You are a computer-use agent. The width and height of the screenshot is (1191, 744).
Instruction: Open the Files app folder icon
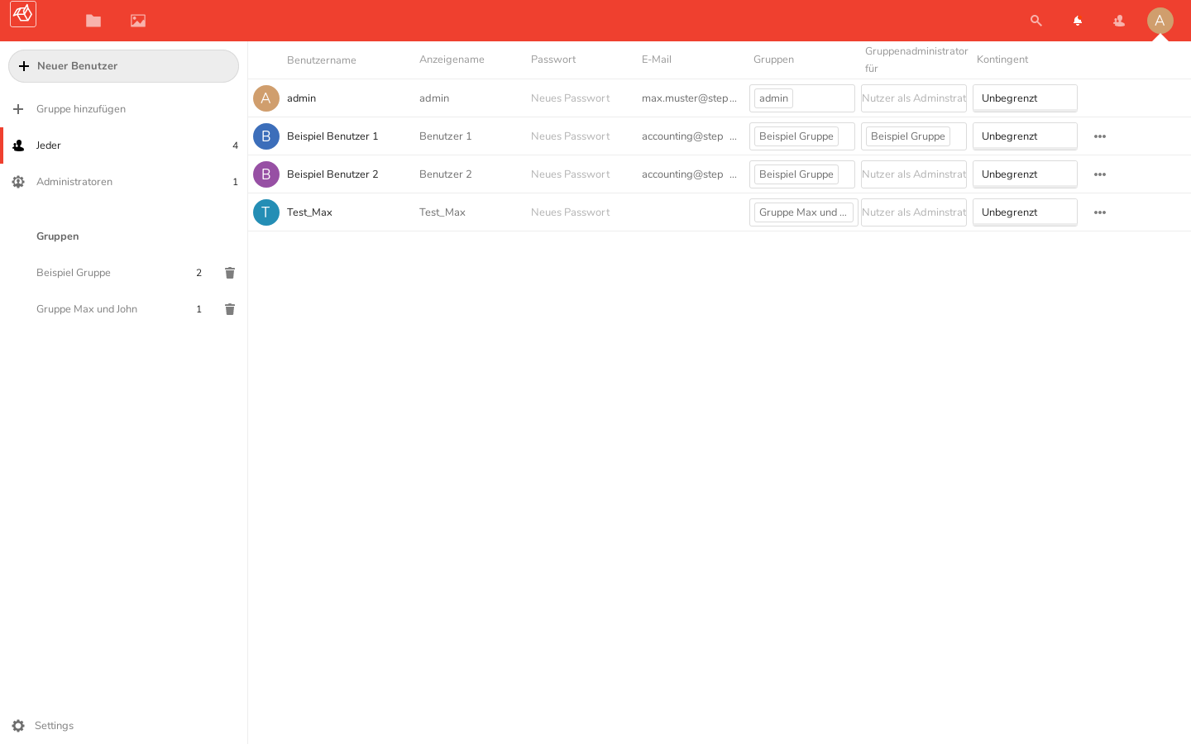[x=93, y=21]
